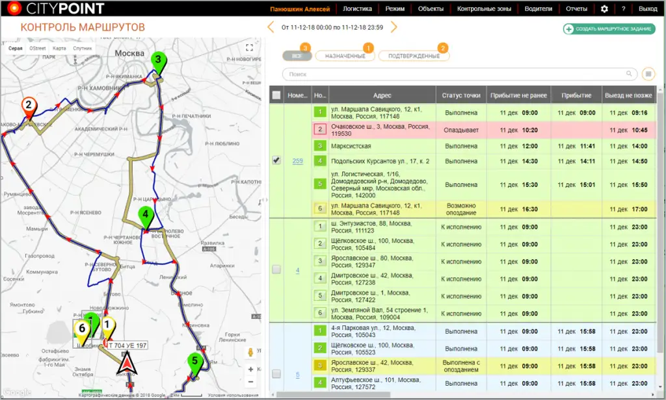Select the Street View pegman icon
The image size is (666, 400).
250,353
